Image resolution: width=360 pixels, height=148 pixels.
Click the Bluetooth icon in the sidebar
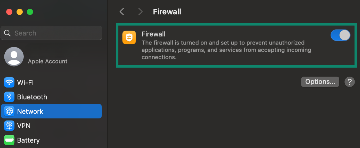(x=9, y=97)
